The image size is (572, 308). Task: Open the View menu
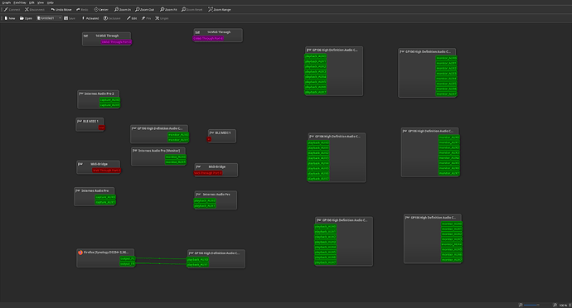(x=41, y=2)
